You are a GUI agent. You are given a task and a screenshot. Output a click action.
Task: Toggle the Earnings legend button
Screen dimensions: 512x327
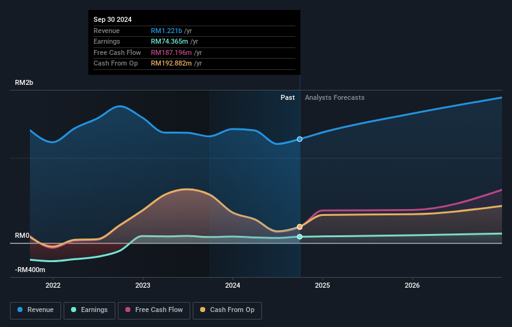(x=89, y=310)
